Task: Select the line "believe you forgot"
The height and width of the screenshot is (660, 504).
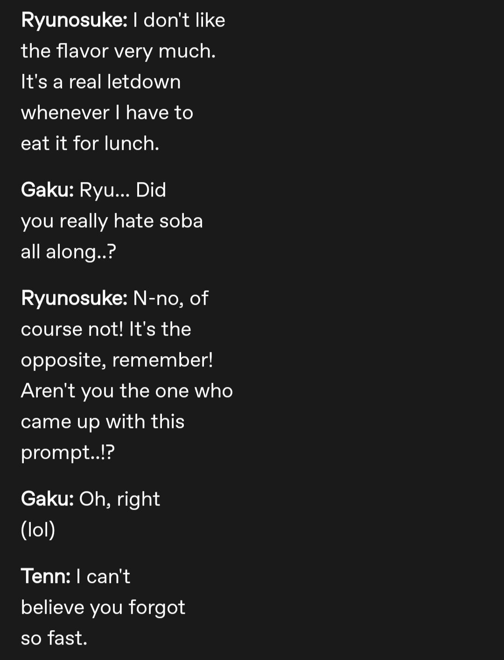Action: coord(103,607)
